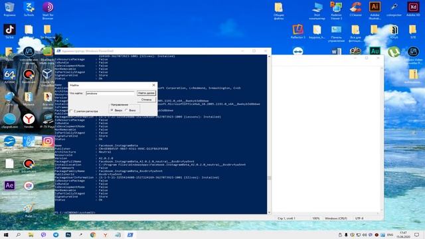
Task: Open File Explorer from taskbar
Action: [31, 234]
